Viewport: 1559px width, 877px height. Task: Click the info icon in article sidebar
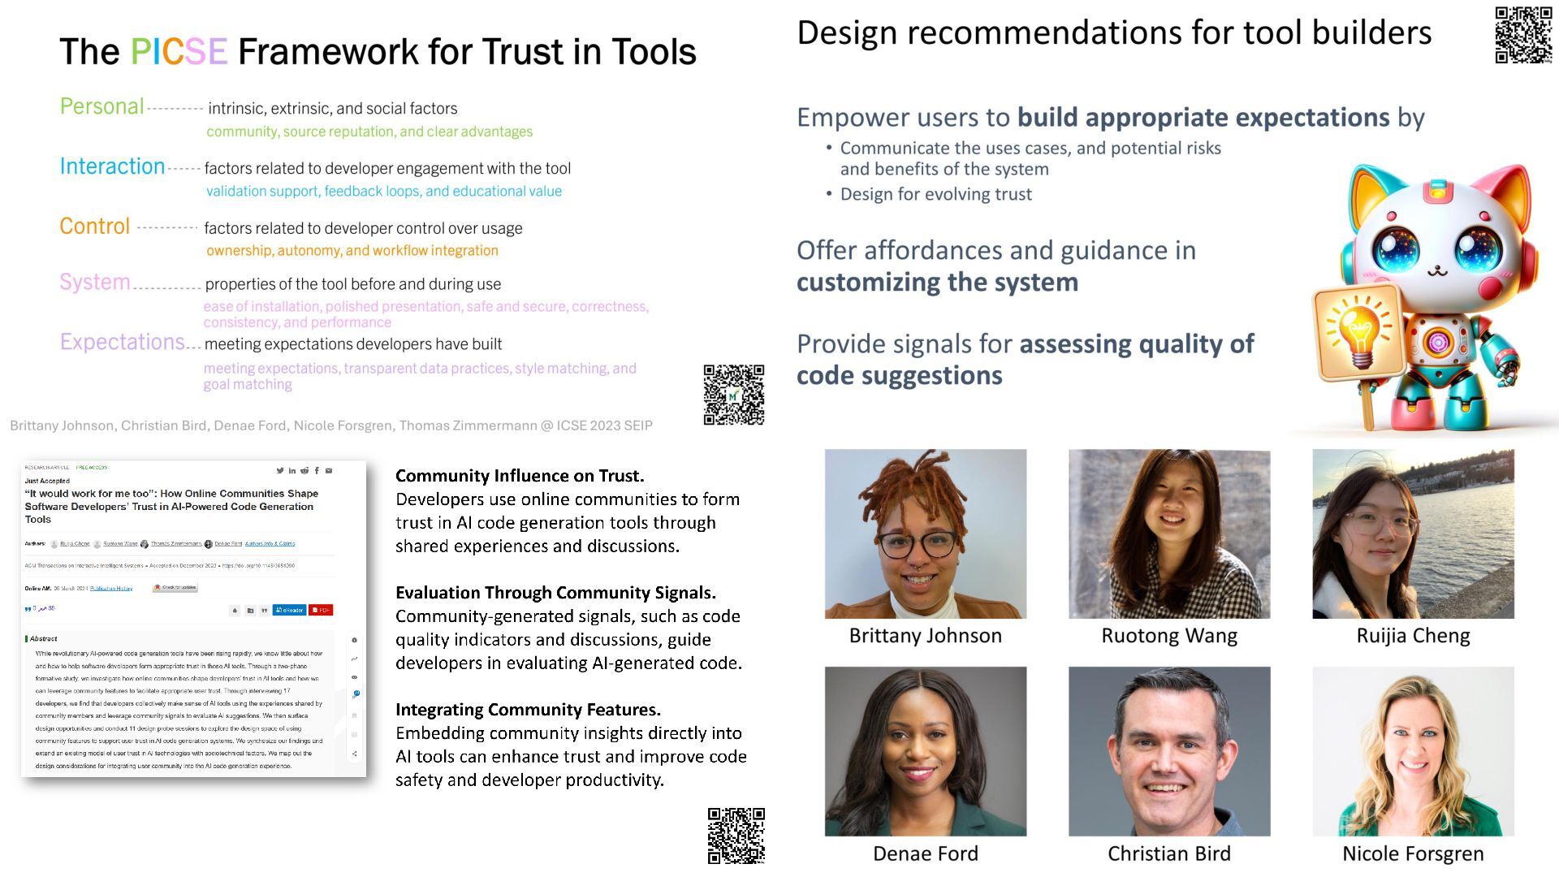coord(354,640)
